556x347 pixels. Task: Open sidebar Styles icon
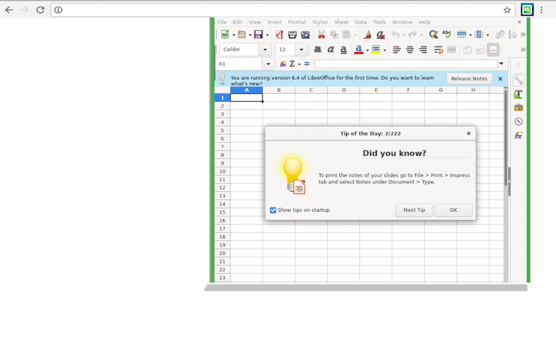518,94
